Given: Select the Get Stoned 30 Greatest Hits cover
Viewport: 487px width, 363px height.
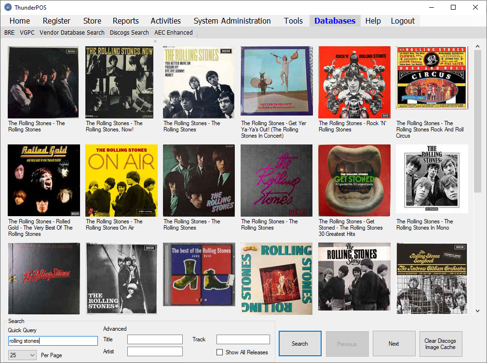Looking at the screenshot, I should pos(354,181).
